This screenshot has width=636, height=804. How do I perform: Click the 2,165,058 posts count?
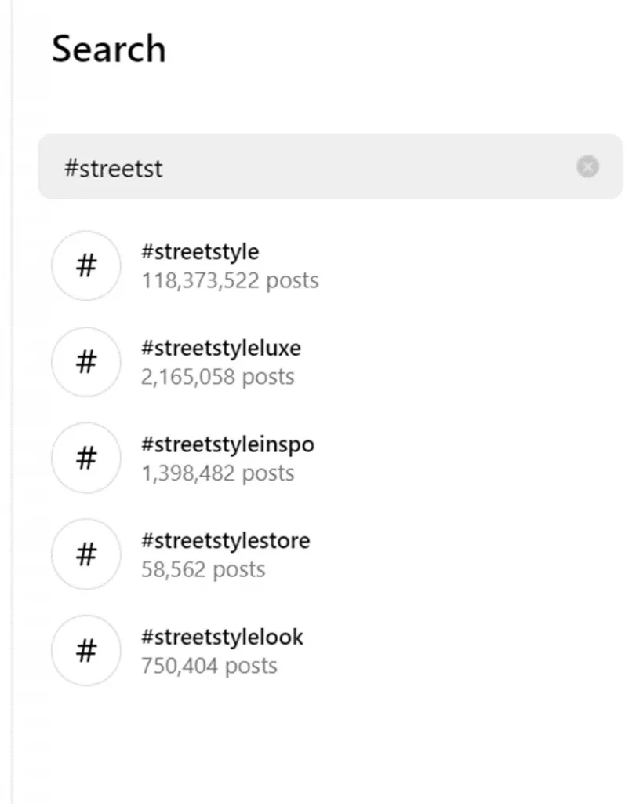click(x=218, y=377)
